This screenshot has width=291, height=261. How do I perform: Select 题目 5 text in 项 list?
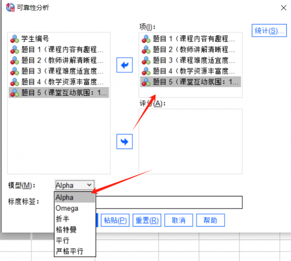[196, 82]
